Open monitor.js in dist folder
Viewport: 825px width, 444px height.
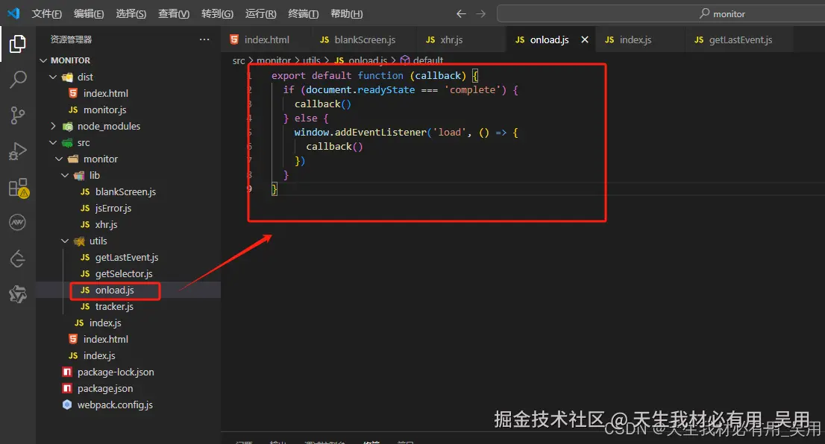(x=104, y=110)
